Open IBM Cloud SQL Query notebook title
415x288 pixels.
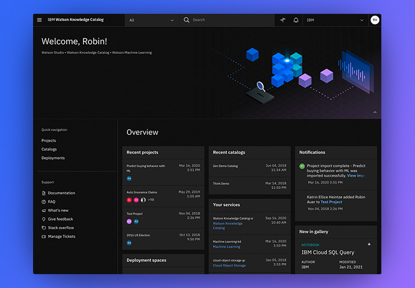coord(328,253)
